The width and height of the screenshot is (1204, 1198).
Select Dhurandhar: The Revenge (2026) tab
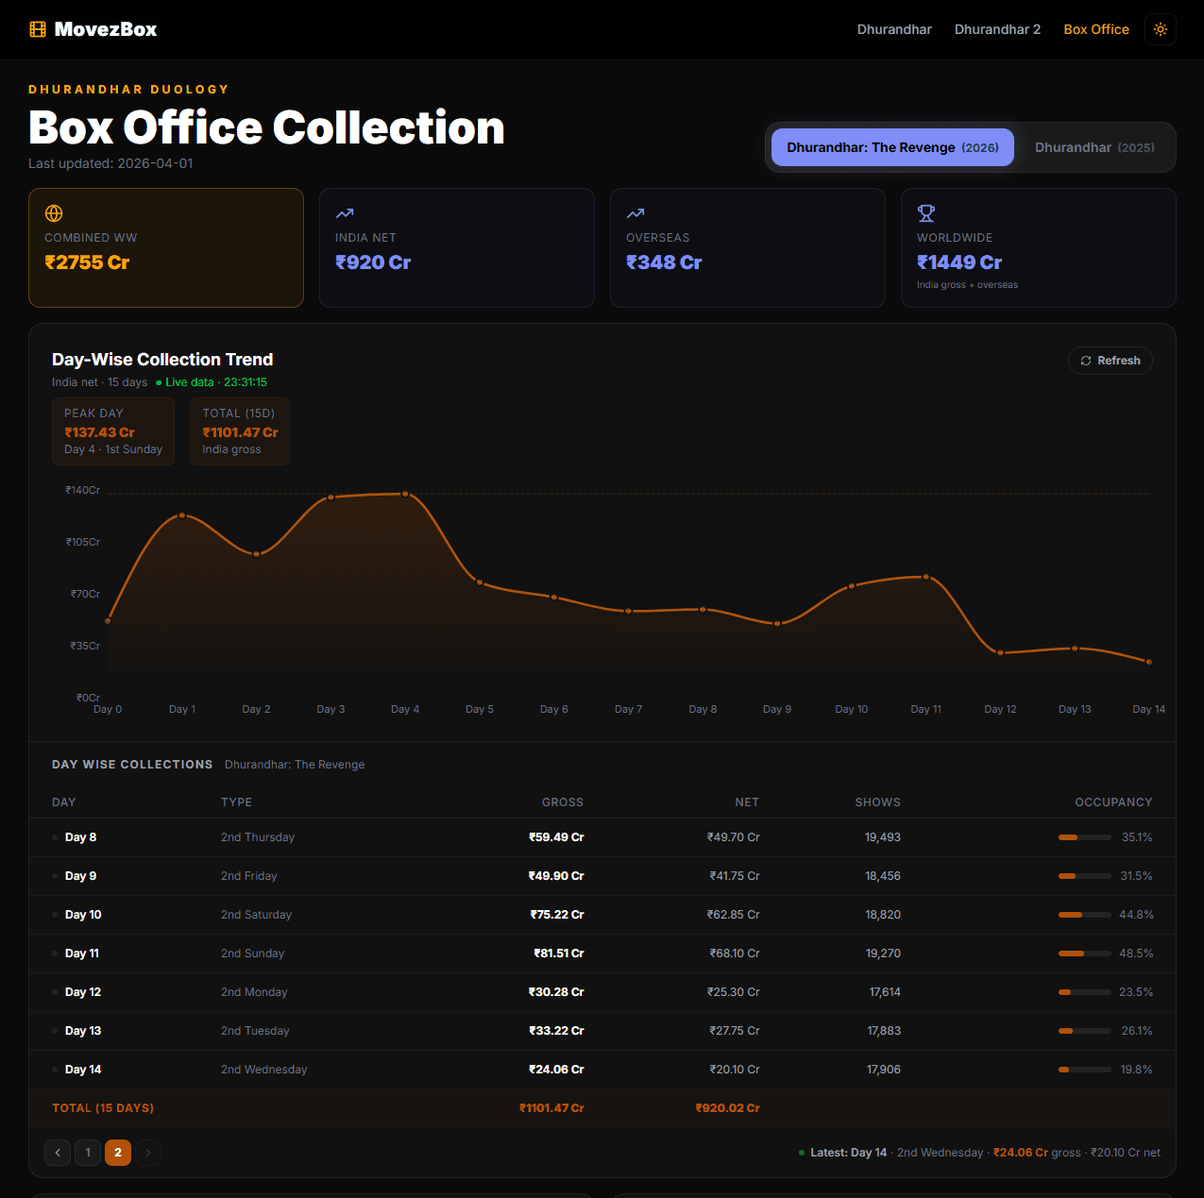click(x=892, y=147)
